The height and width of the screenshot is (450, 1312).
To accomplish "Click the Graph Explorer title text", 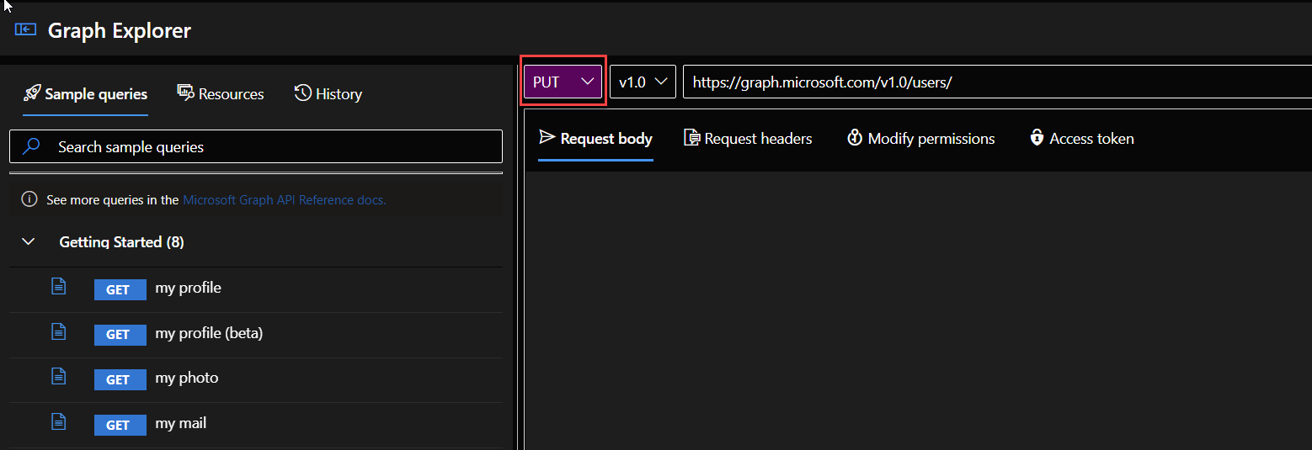I will pyautogui.click(x=120, y=31).
